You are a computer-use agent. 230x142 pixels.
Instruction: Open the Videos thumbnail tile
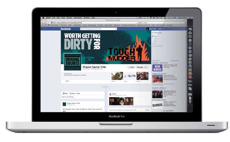coord(142,76)
